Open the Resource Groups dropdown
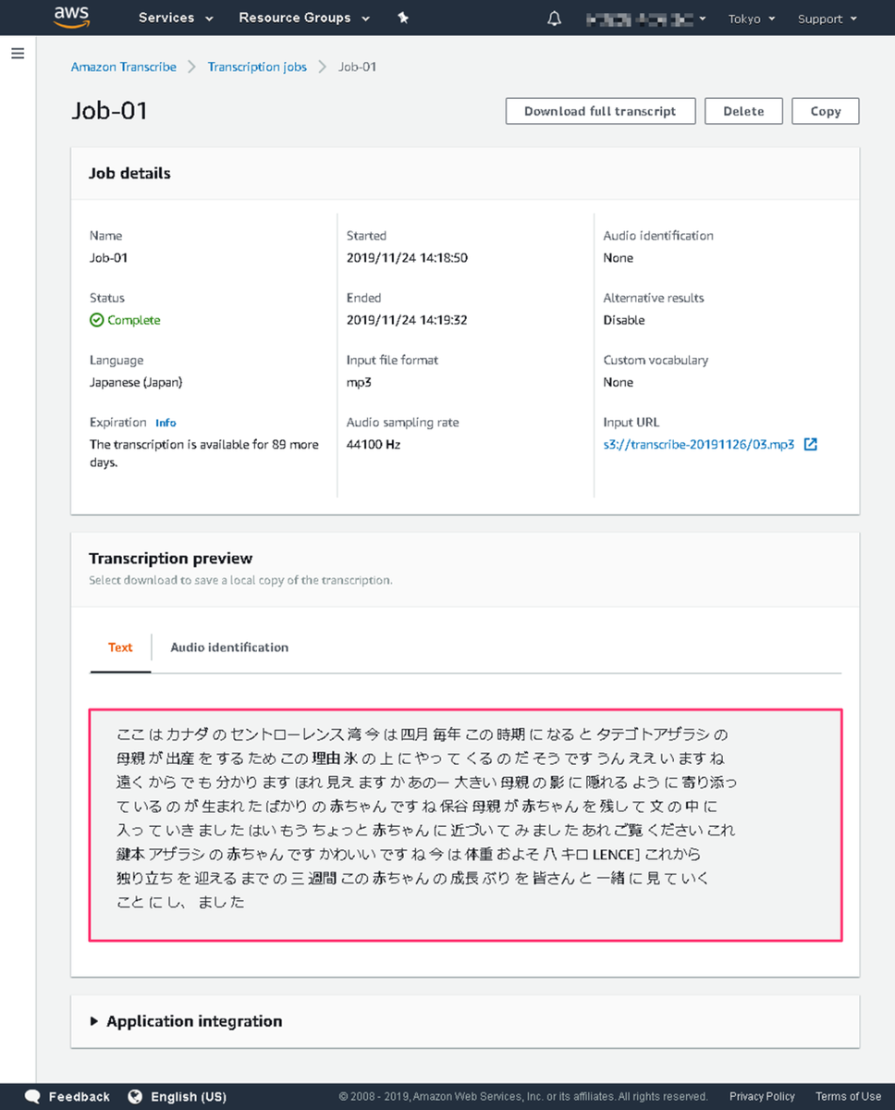The image size is (895, 1110). pos(304,18)
